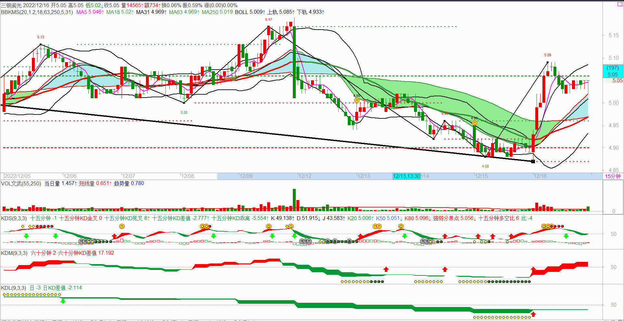Select the highlighted 12/13,13:30 time marker
Screen dimensions: 624x321
(406, 176)
